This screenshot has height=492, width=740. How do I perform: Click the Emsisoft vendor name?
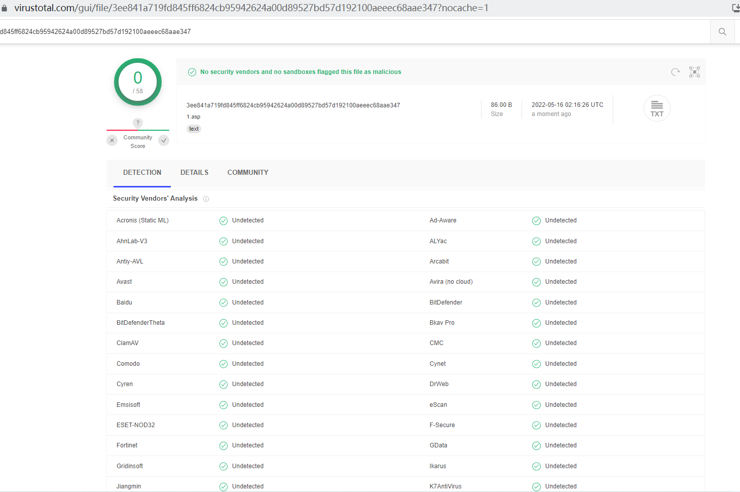click(128, 405)
